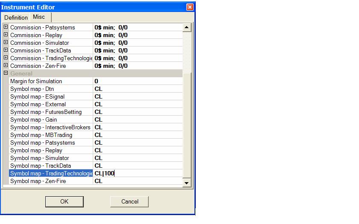The image size is (359, 224).
Task: Click the CL value for Symbol map - FuturesBetting
Action: 98,112
